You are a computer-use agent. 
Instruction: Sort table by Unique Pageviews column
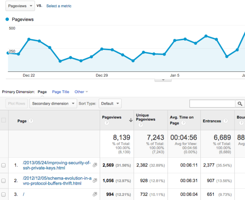[146, 117]
